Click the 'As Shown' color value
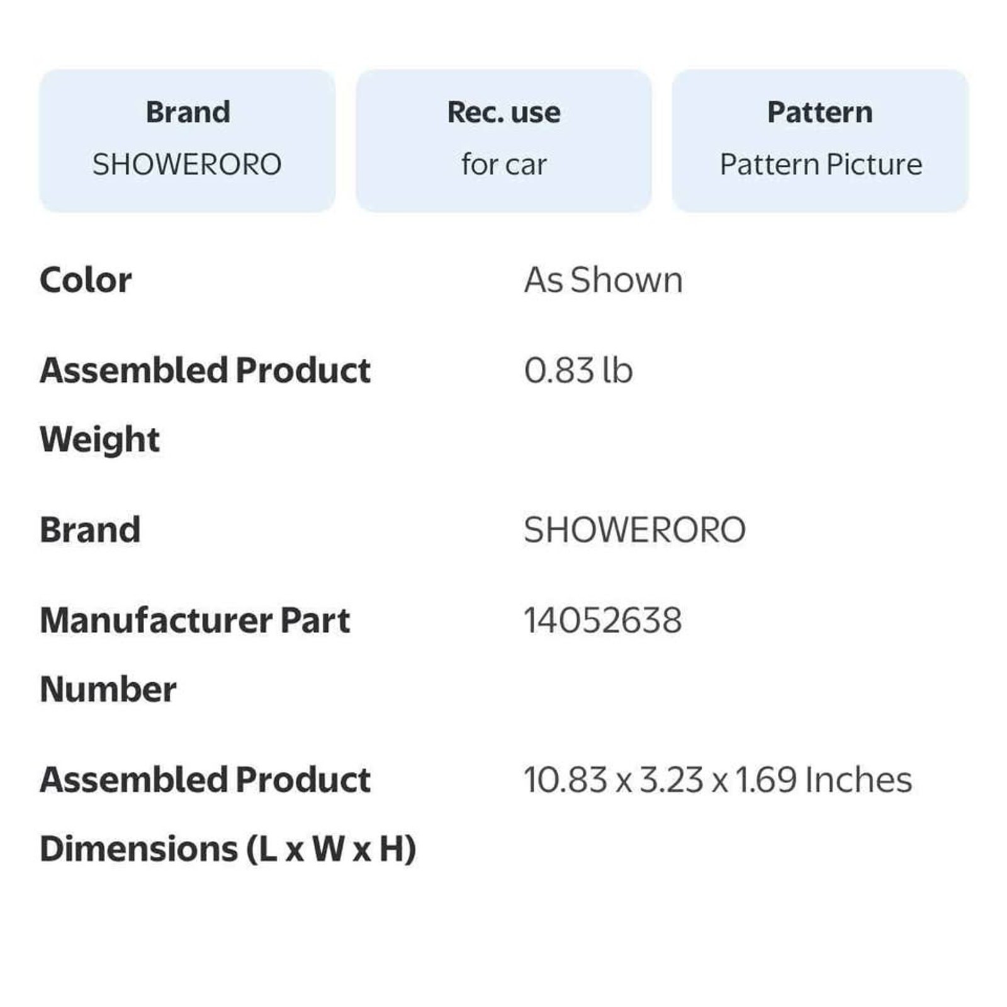The image size is (1007, 1007). point(603,280)
